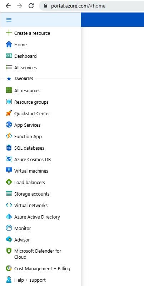Open Microsoft Defender for Cloud
Image resolution: width=144 pixels, height=286 pixels.
[x=40, y=254]
